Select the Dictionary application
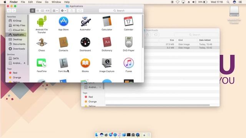Screen dimensions: 246x138 [107, 42]
